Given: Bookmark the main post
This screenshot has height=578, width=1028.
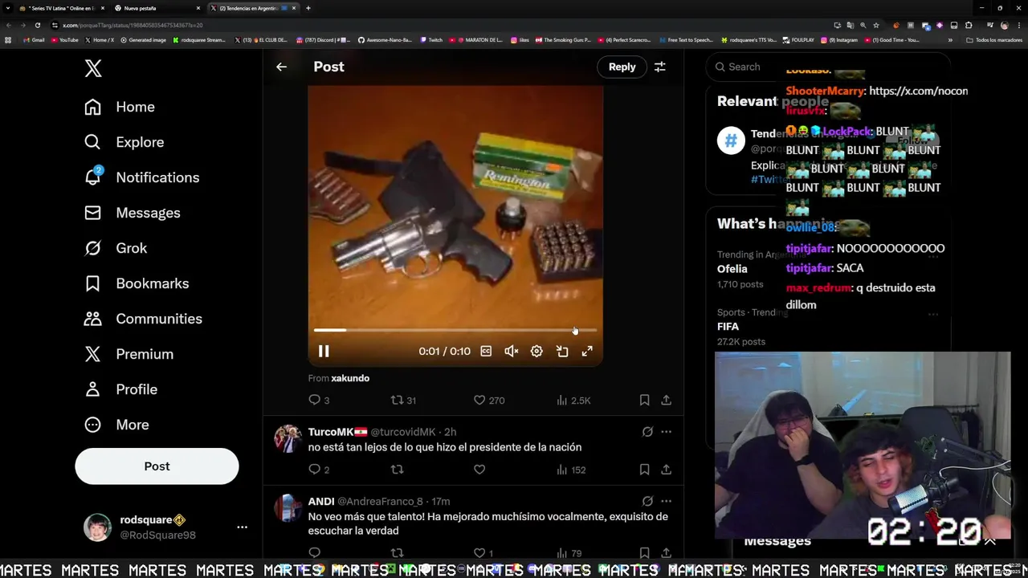Looking at the screenshot, I should pyautogui.click(x=644, y=400).
